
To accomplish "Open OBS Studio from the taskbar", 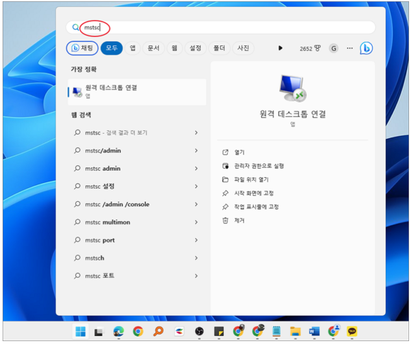I will 199,332.
